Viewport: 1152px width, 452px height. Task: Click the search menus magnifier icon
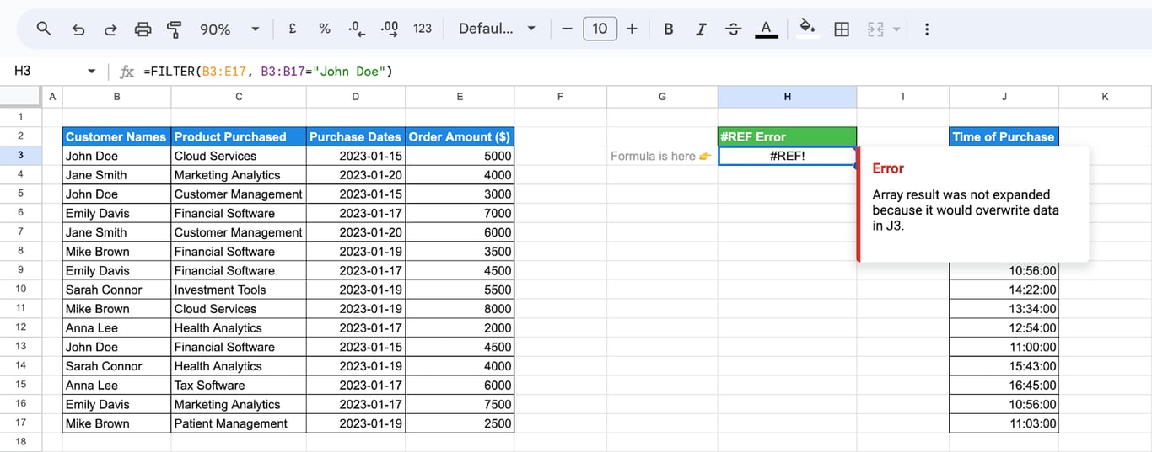[x=44, y=29]
